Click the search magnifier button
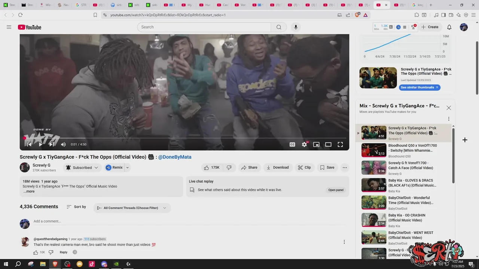Screen dimensions: 479x269 coord(279,27)
